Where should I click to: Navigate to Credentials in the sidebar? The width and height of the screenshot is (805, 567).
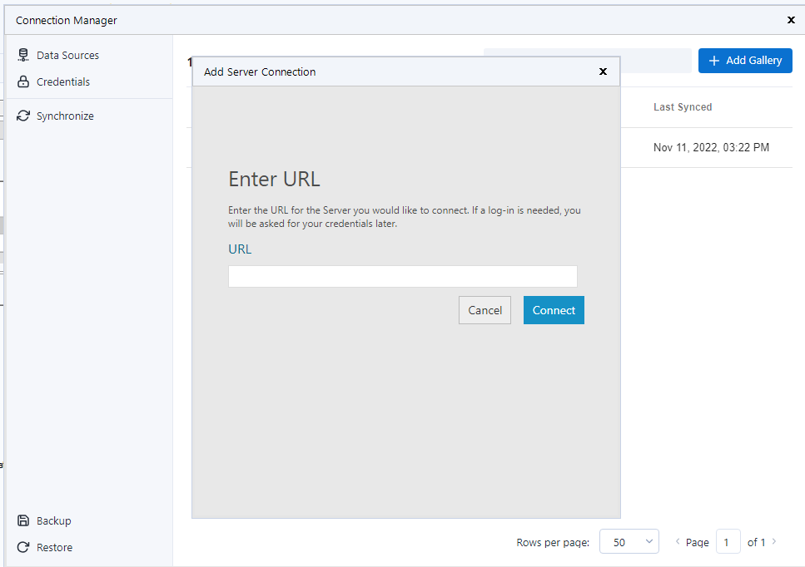(62, 81)
